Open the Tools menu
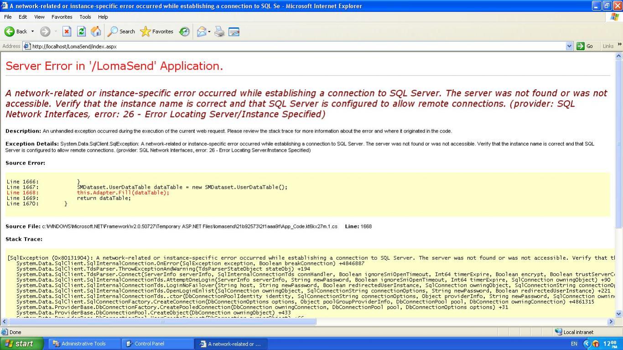The height and width of the screenshot is (350, 623). pos(85,17)
